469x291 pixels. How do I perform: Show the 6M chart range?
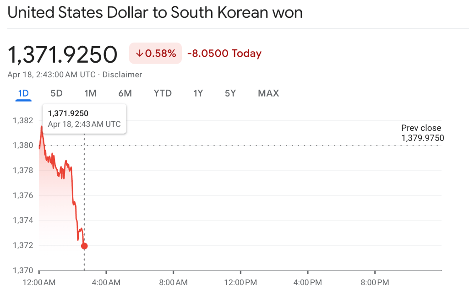125,93
